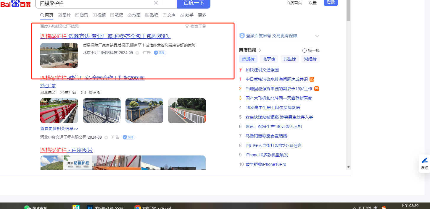Image resolution: width=430 pixels, height=209 pixels.
Task: Click the search tools filter icon
Action: click(187, 26)
